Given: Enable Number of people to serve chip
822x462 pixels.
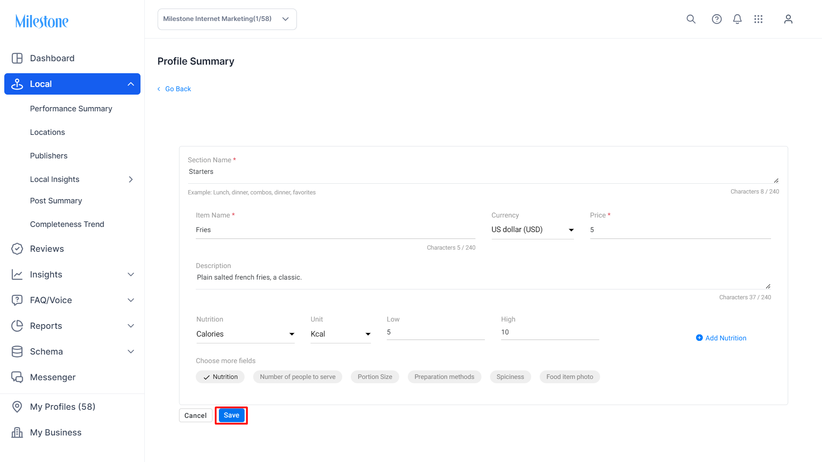Looking at the screenshot, I should (297, 377).
